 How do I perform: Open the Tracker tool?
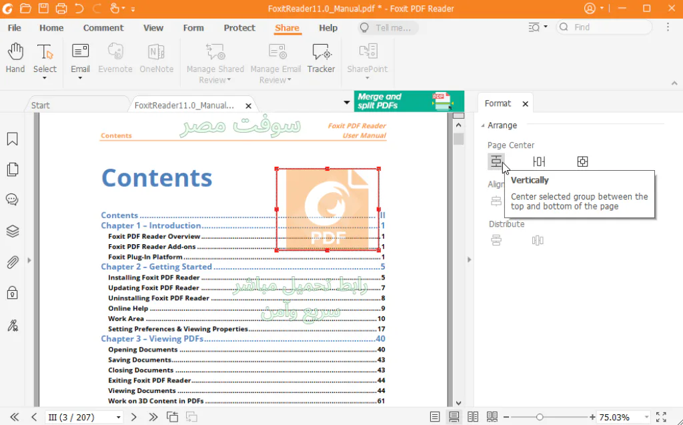click(321, 58)
